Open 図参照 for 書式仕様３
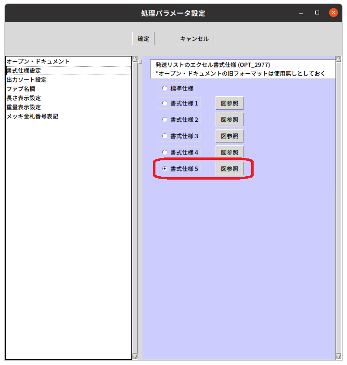Image resolution: width=347 pixels, height=365 pixels. coord(230,136)
